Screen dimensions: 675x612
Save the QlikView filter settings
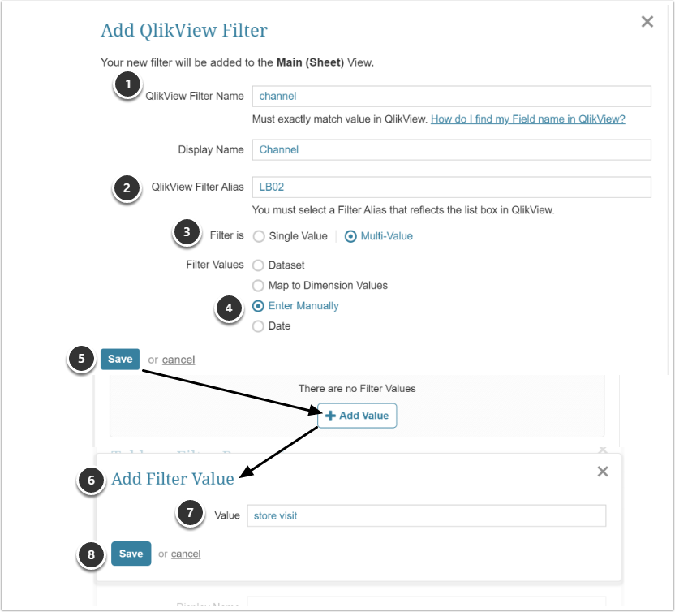click(x=120, y=360)
